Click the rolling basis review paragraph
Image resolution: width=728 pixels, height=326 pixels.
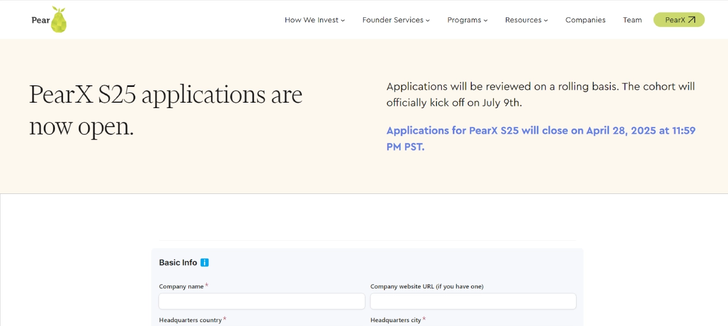[541, 95]
